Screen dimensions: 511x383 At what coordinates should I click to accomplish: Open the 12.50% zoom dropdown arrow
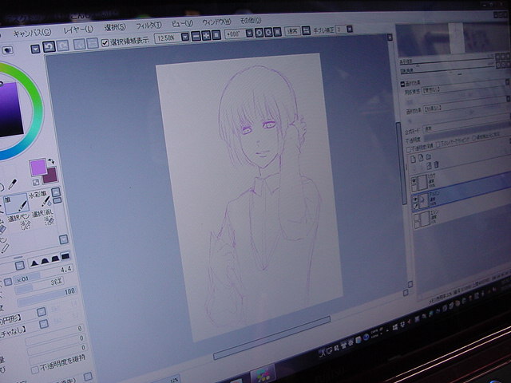(184, 37)
